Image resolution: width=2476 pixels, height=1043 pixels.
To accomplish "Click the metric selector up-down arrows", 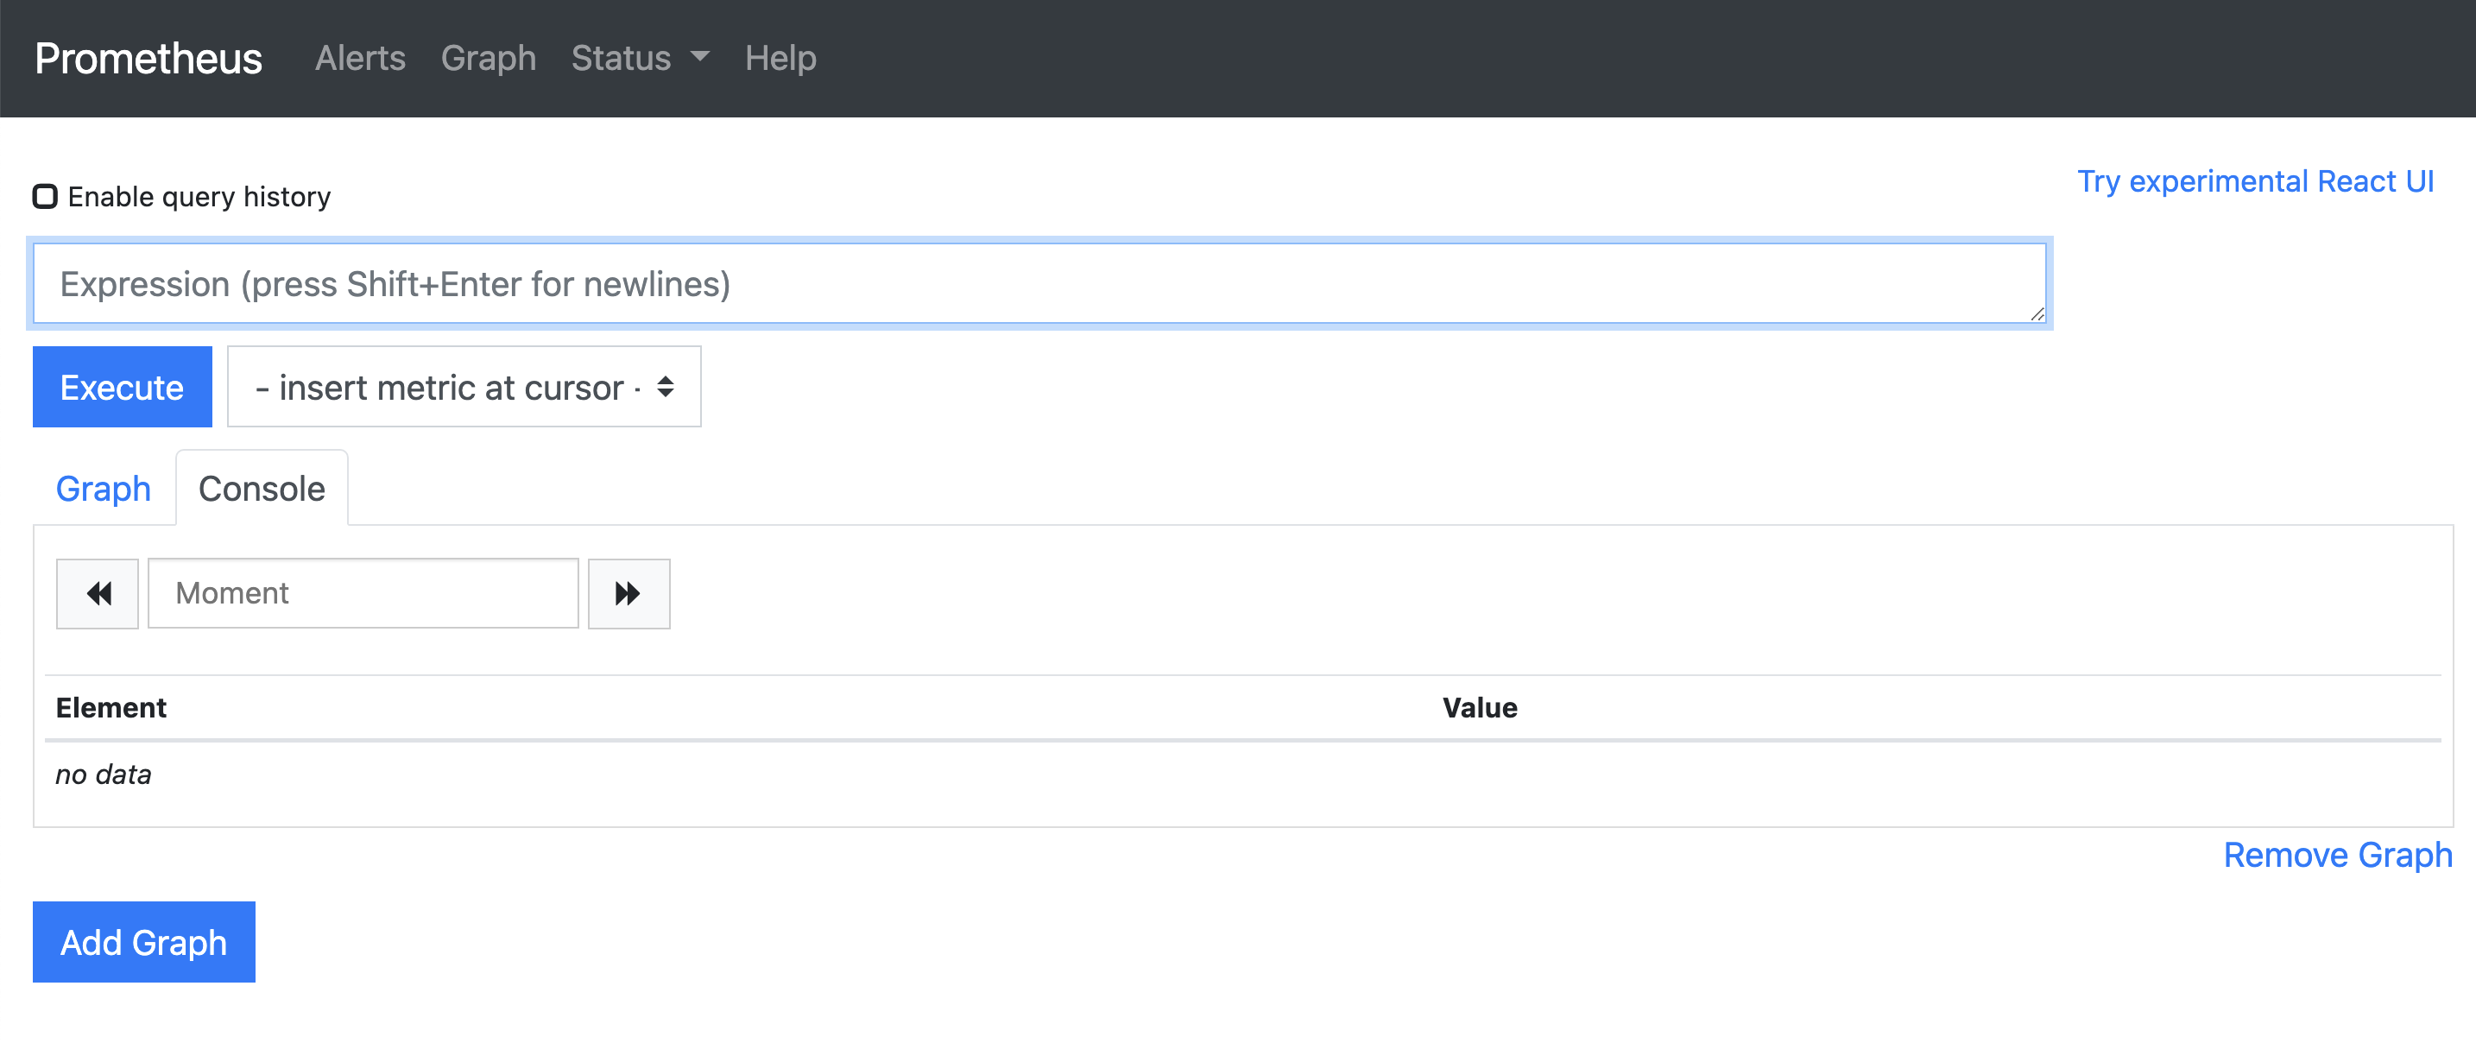I will 665,387.
